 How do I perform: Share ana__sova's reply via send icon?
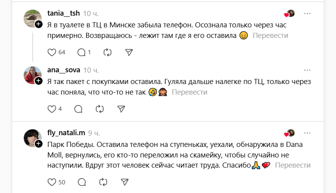(x=121, y=109)
